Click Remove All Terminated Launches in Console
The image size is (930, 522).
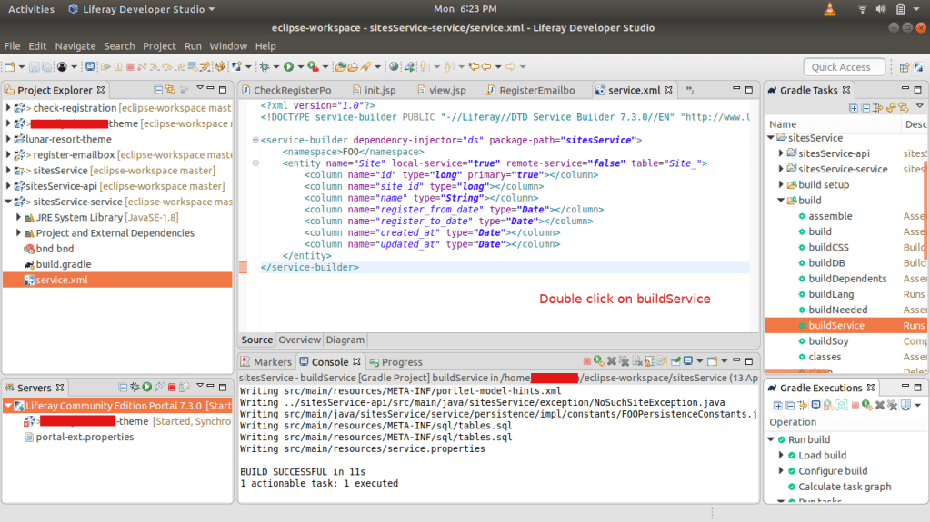625,361
